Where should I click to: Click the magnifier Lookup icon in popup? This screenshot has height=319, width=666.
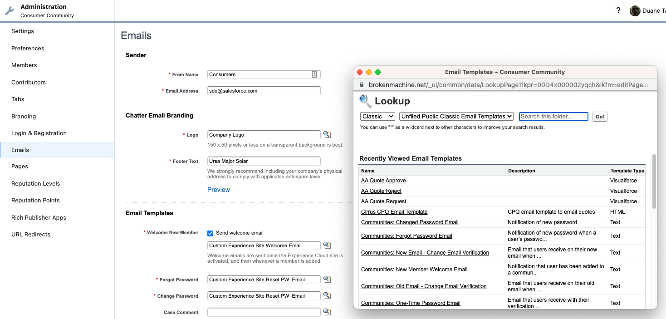tap(366, 101)
